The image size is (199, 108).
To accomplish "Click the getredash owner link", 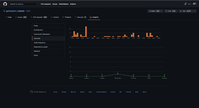I will [x=11, y=11].
